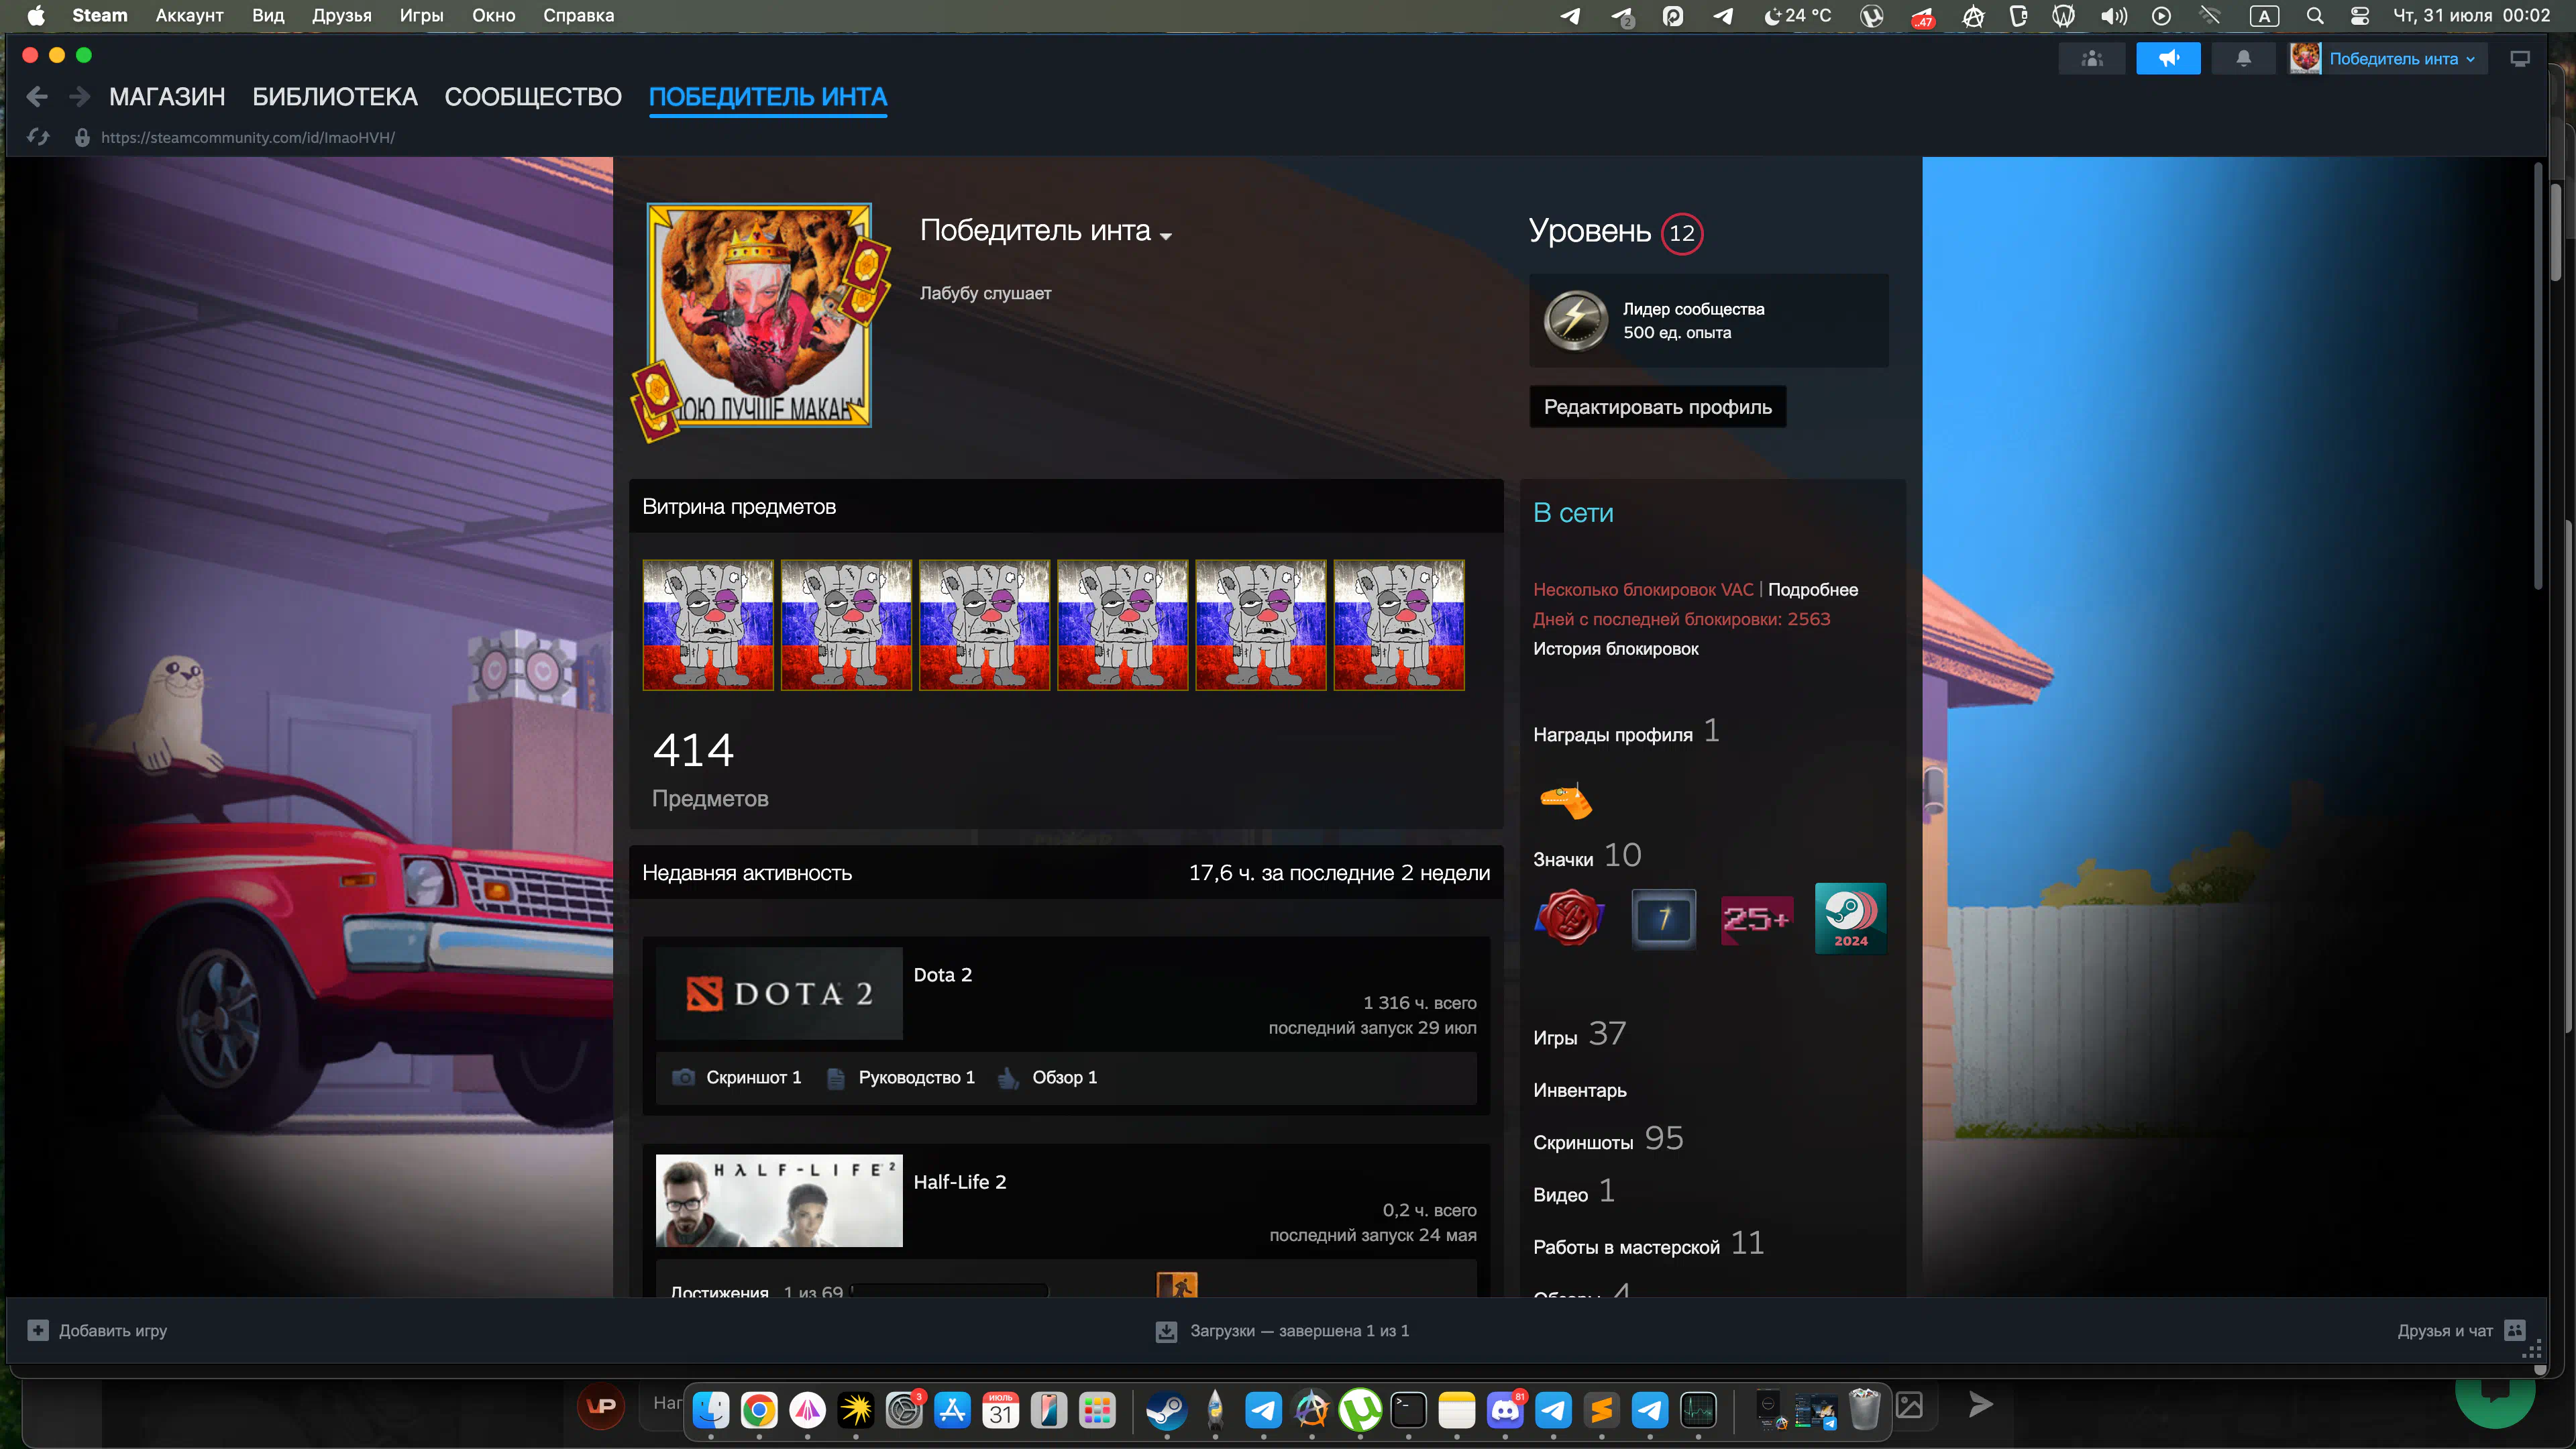This screenshot has width=2576, height=1449.
Task: Click the first item showcase thumbnail
Action: (708, 625)
